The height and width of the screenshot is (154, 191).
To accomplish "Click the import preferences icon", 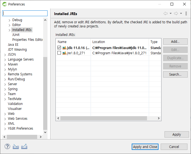I will (16, 146).
